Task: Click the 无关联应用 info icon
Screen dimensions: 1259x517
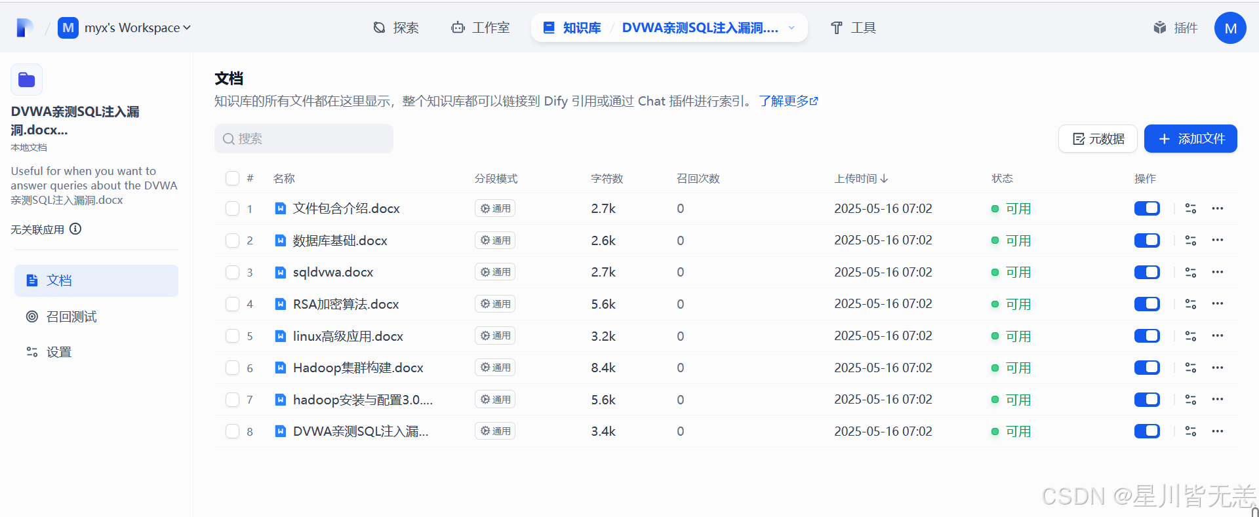Action: pyautogui.click(x=75, y=229)
